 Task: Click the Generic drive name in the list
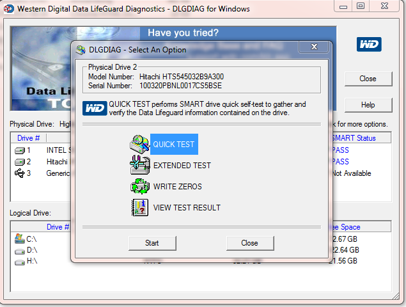(58, 173)
